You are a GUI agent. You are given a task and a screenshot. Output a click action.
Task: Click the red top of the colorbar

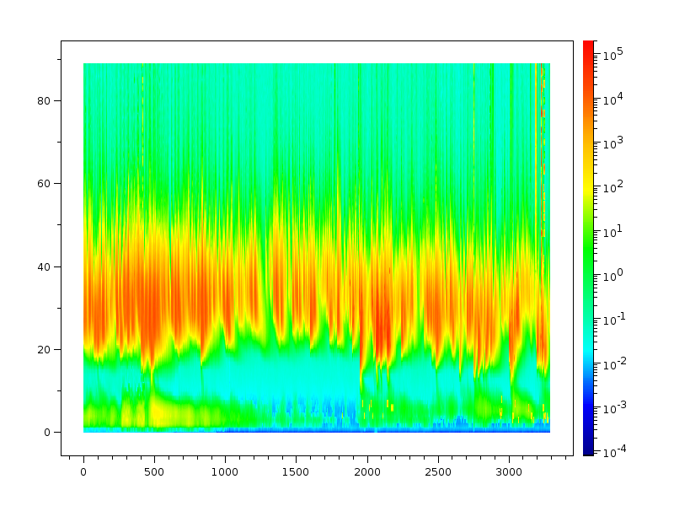pyautogui.click(x=588, y=46)
